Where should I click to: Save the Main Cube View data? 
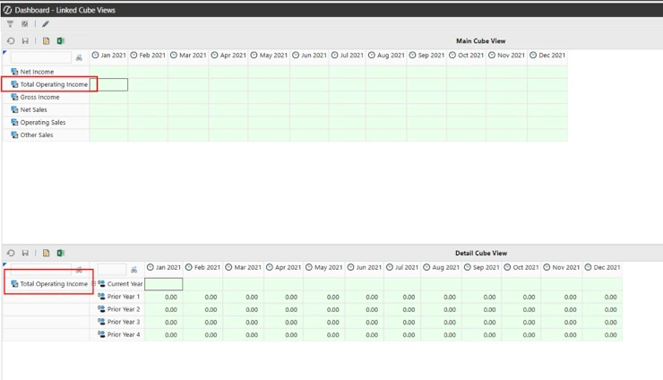coord(25,40)
